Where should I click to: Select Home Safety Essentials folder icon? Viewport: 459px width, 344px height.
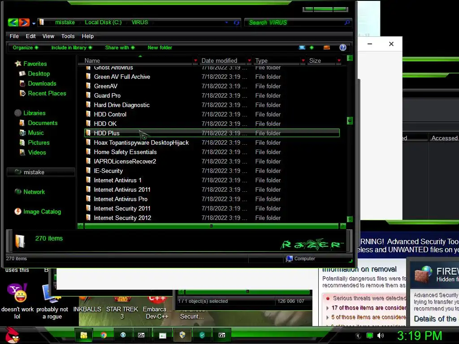(x=88, y=151)
